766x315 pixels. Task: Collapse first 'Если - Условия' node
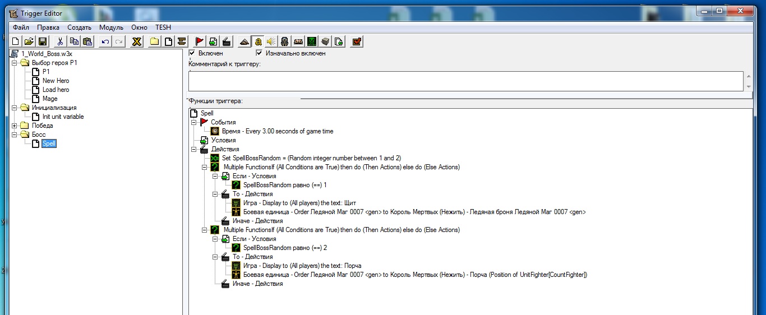pyautogui.click(x=215, y=176)
